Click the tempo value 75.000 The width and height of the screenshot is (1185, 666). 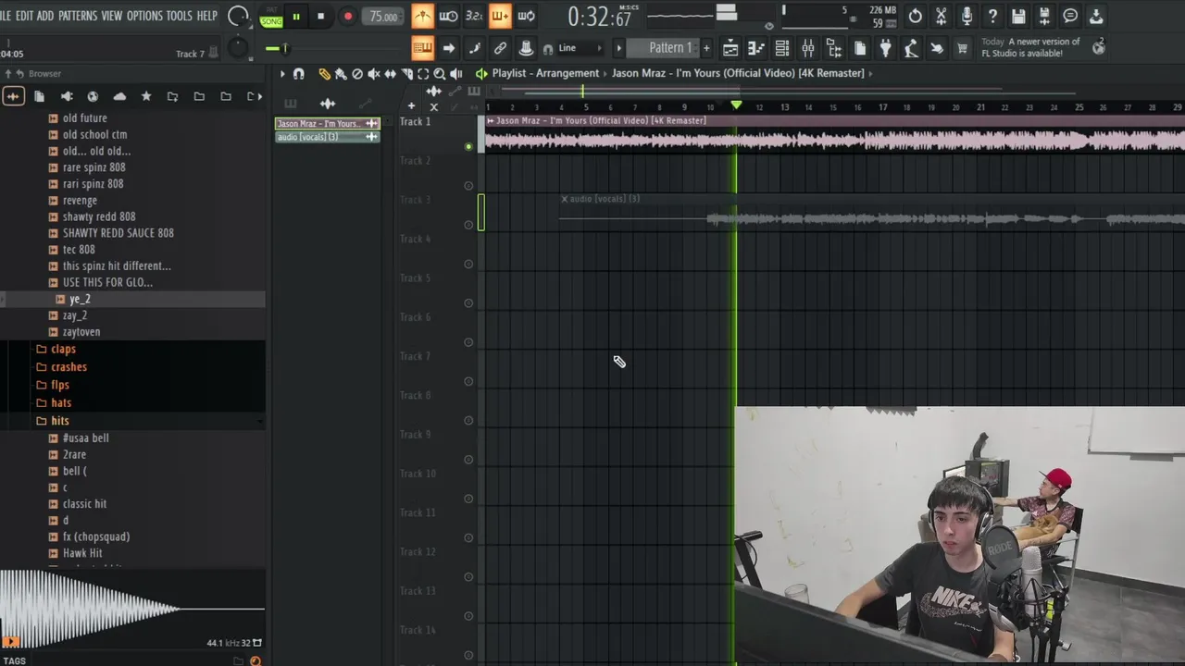pos(383,17)
